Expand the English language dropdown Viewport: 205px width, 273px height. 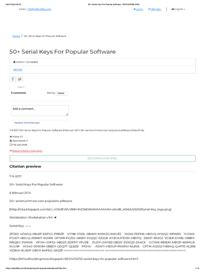pyautogui.click(x=178, y=9)
